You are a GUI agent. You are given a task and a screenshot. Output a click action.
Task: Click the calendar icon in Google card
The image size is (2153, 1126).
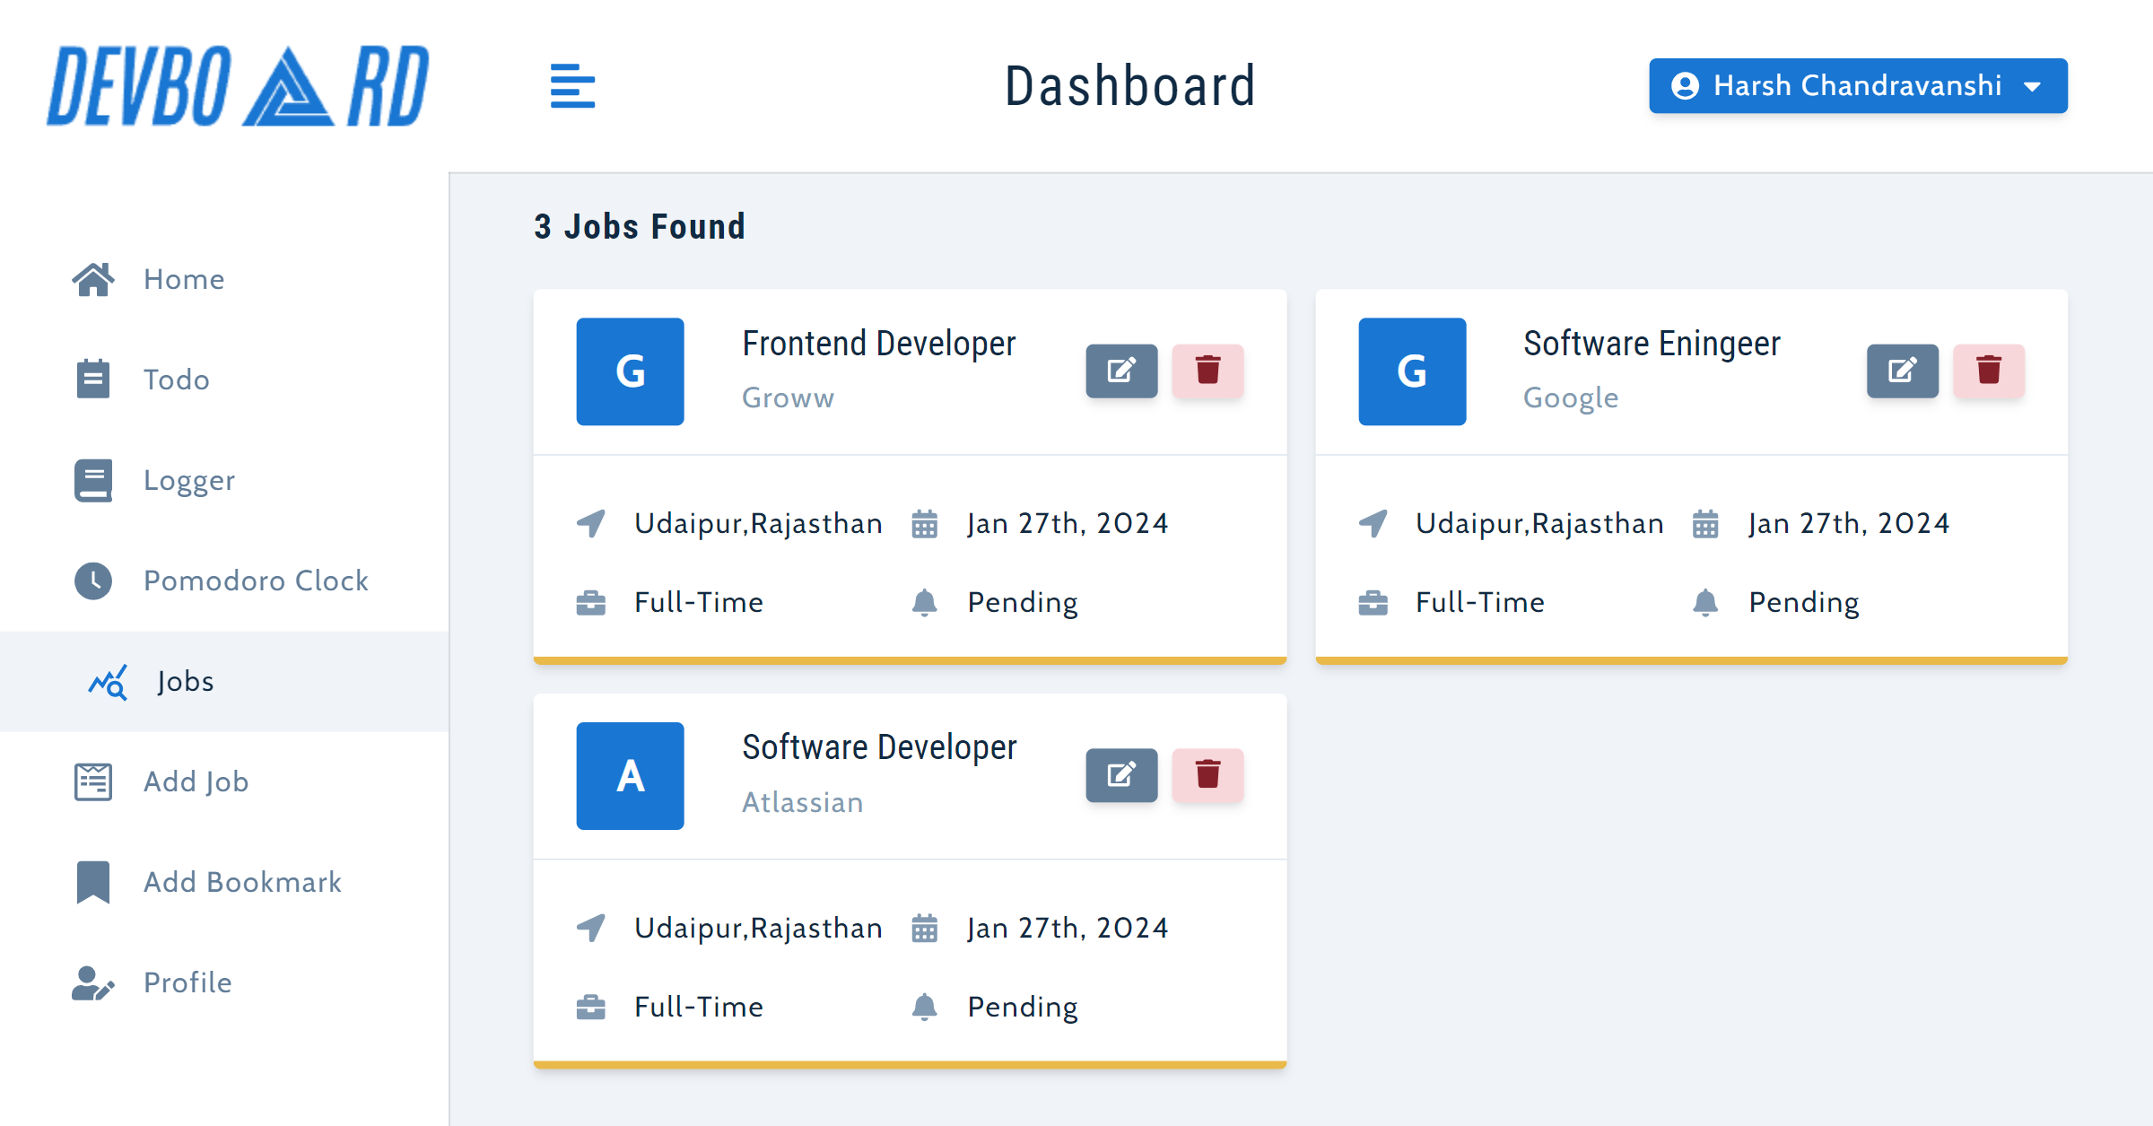(x=1705, y=523)
